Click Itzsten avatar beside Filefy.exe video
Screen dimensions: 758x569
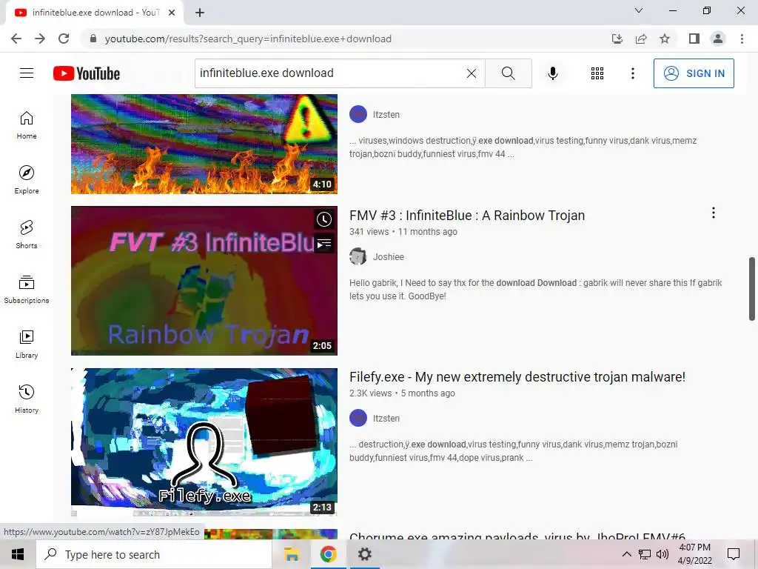pyautogui.click(x=358, y=418)
